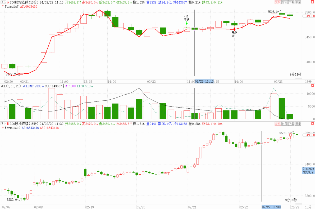
Task: Click the red arrow icon beside Formula7
Action: point(3,6)
